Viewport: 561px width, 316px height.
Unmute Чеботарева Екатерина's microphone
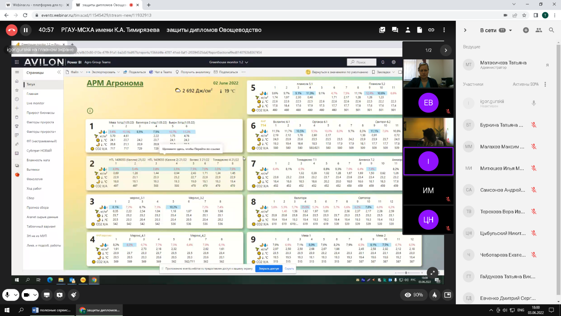pos(534,255)
